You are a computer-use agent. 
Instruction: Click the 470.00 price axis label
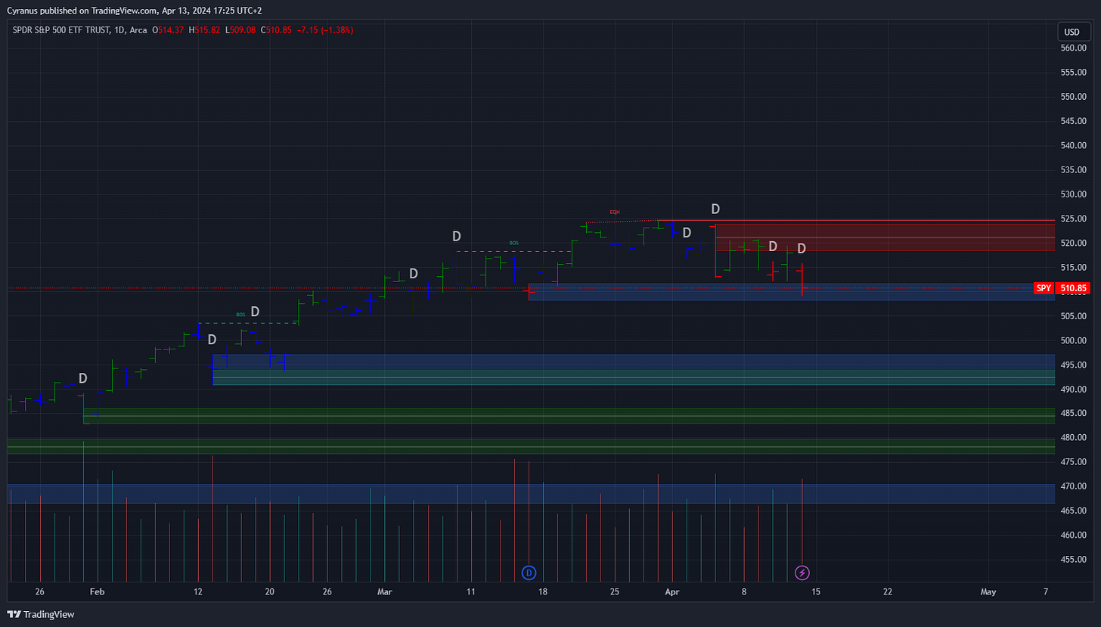(1074, 486)
